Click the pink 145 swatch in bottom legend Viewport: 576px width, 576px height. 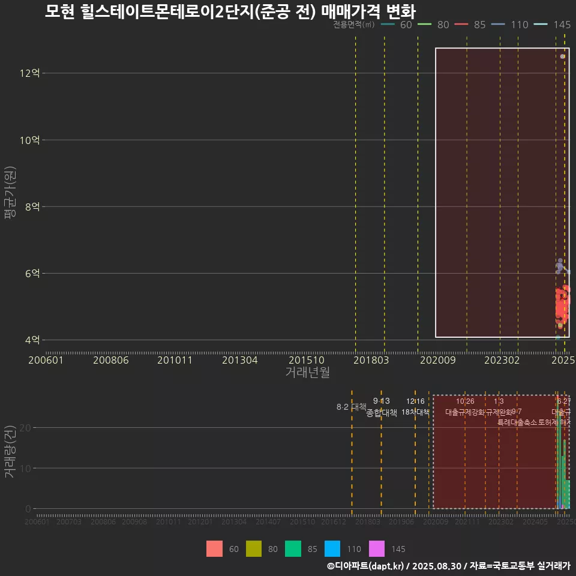point(377,549)
